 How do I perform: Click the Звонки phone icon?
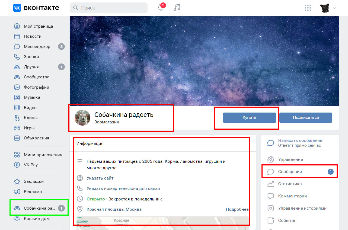point(17,57)
